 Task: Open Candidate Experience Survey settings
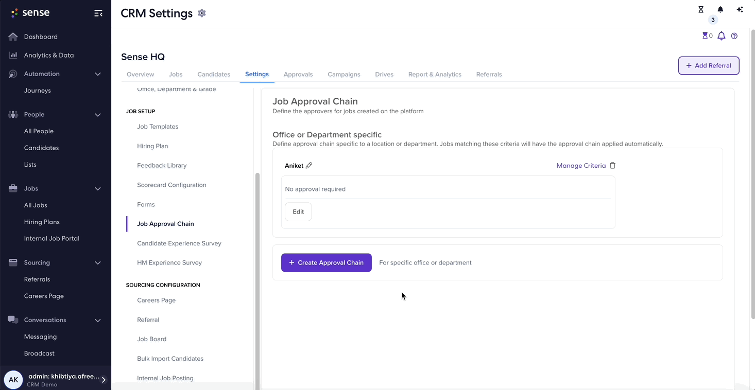coord(179,243)
